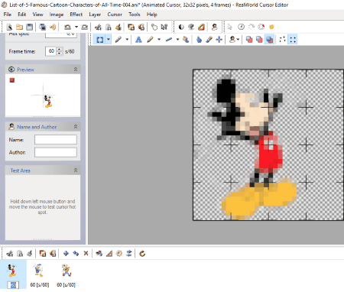Image resolution: width=344 pixels, height=292 pixels.
Task: Click the Name input field
Action: 56,140
